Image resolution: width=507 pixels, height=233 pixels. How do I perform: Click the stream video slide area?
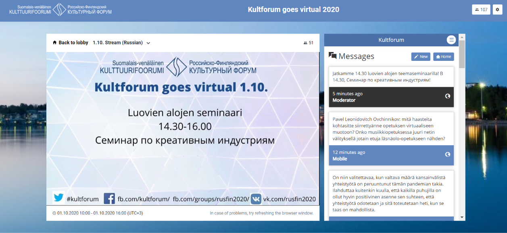point(183,129)
